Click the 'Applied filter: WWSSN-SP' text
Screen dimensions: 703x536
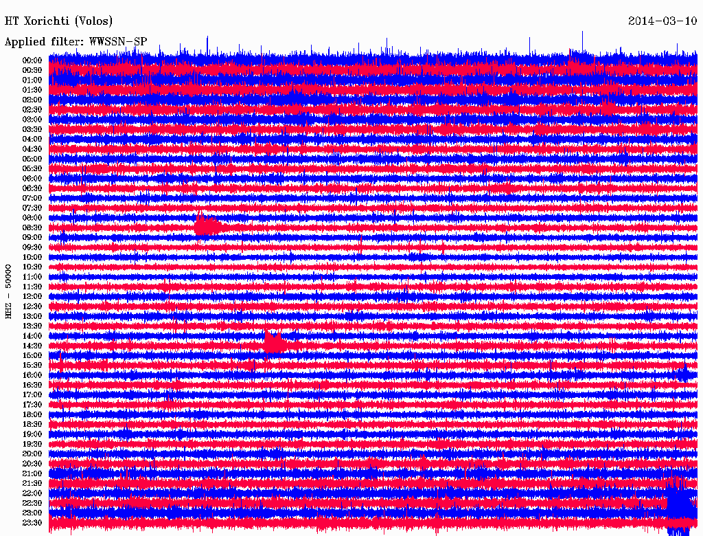pos(76,41)
